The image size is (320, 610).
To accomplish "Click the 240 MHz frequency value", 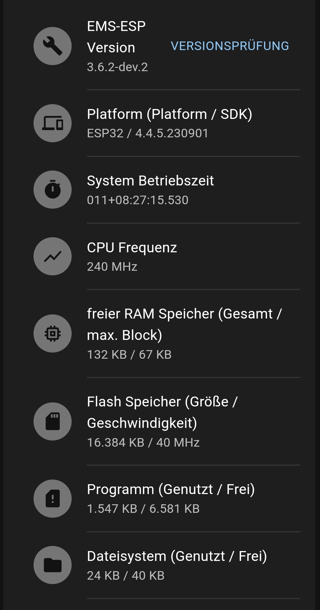I will point(112,266).
